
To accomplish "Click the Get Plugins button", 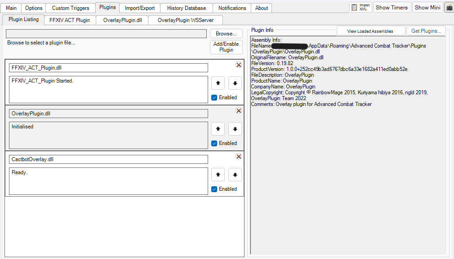I will [426, 31].
